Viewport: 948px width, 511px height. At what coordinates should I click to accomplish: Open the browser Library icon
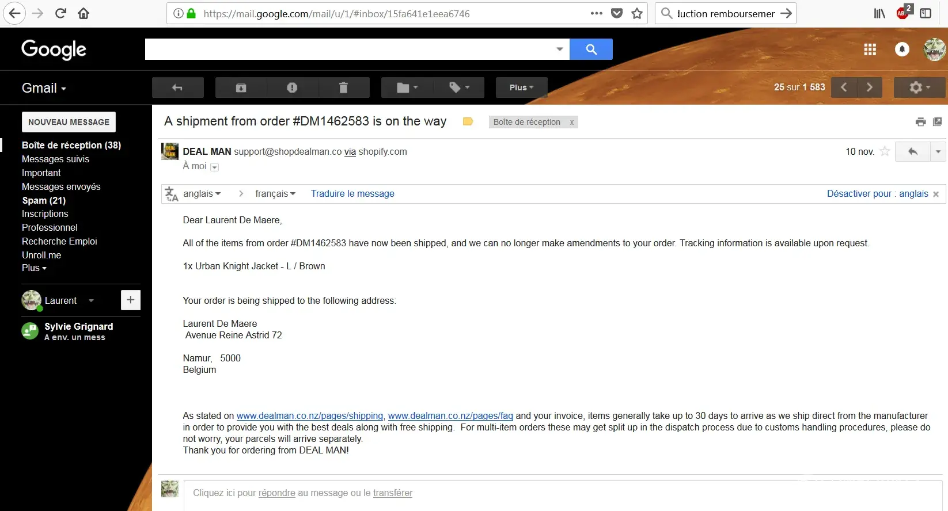pos(879,13)
